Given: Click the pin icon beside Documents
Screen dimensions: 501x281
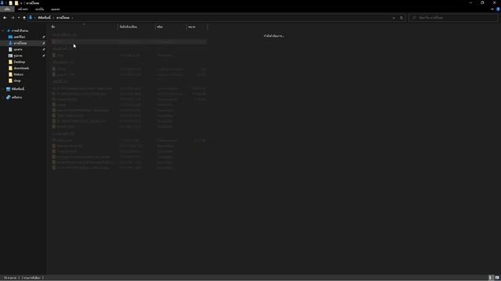Looking at the screenshot, I should point(44,49).
